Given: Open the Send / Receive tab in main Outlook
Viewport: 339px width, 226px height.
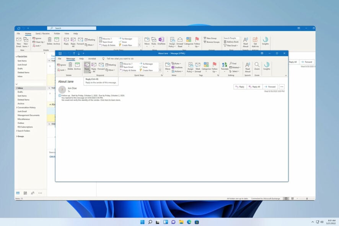Looking at the screenshot, I should (x=42, y=34).
